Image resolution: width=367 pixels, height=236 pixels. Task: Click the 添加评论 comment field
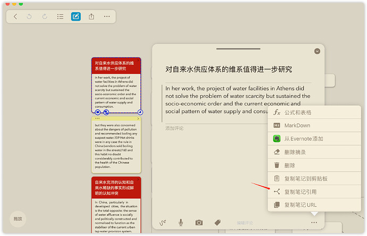[174, 128]
